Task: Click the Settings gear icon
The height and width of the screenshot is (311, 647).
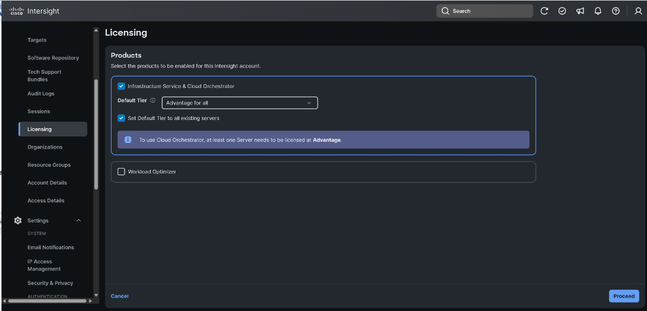Action: click(18, 221)
